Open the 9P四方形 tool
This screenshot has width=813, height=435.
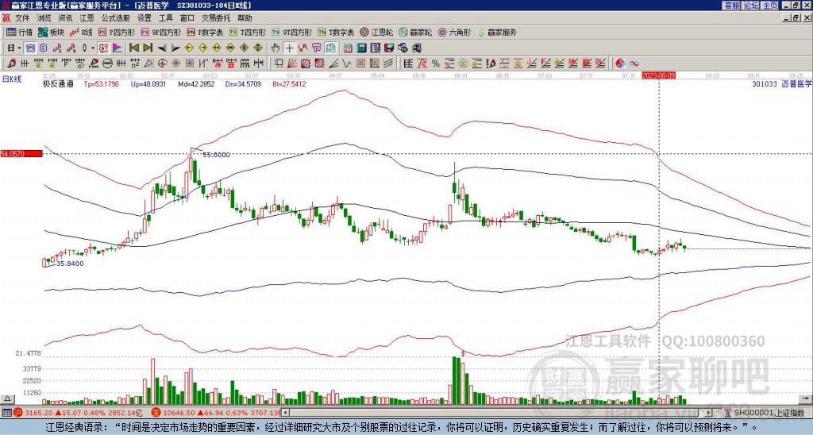pyautogui.click(x=161, y=32)
